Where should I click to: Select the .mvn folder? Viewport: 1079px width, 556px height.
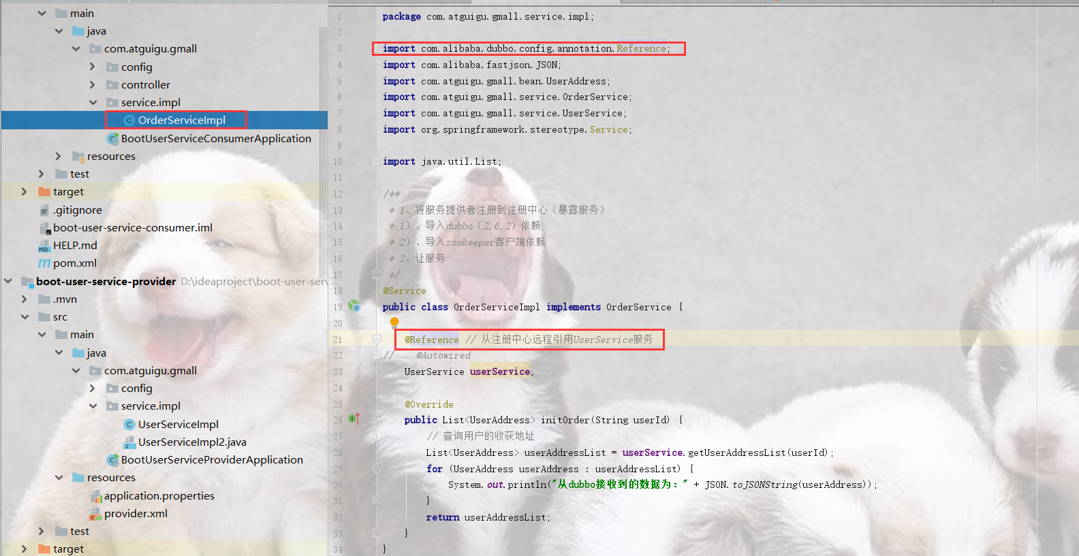pos(65,299)
